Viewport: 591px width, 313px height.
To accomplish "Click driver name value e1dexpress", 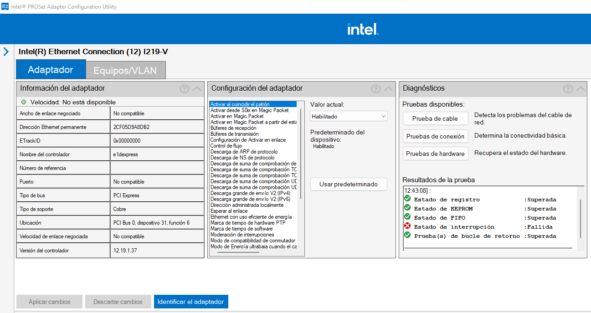I will tap(125, 154).
